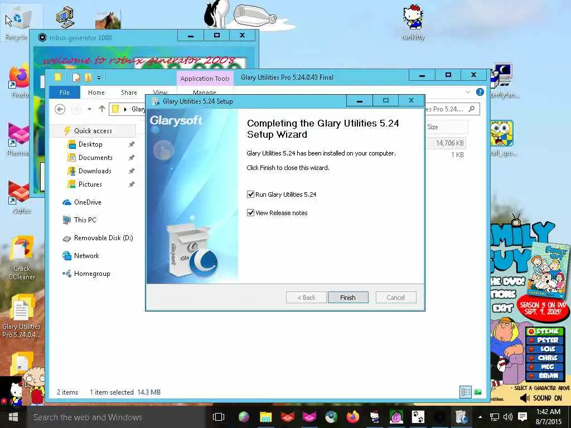The image size is (571, 428).
Task: Open the paw prints taskbar app
Action: (418, 417)
